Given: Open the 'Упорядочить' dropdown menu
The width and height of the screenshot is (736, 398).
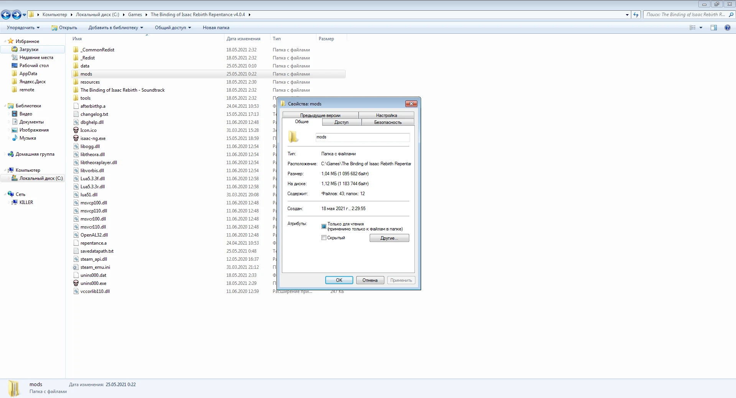Looking at the screenshot, I should click(x=23, y=28).
